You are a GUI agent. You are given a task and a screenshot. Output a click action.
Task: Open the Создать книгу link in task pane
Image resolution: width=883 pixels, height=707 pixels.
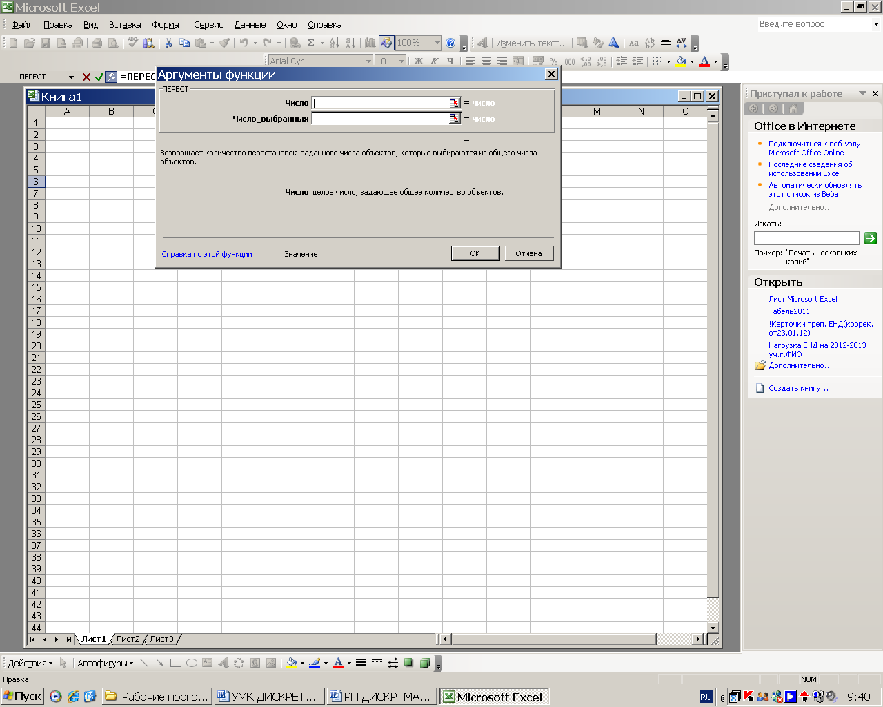(x=798, y=388)
